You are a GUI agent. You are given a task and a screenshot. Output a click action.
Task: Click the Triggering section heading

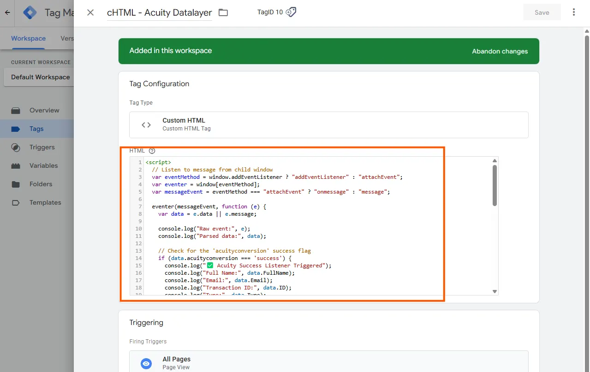click(146, 323)
